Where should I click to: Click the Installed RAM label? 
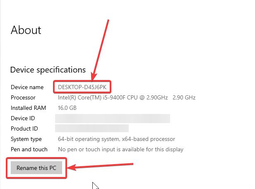tap(28, 108)
